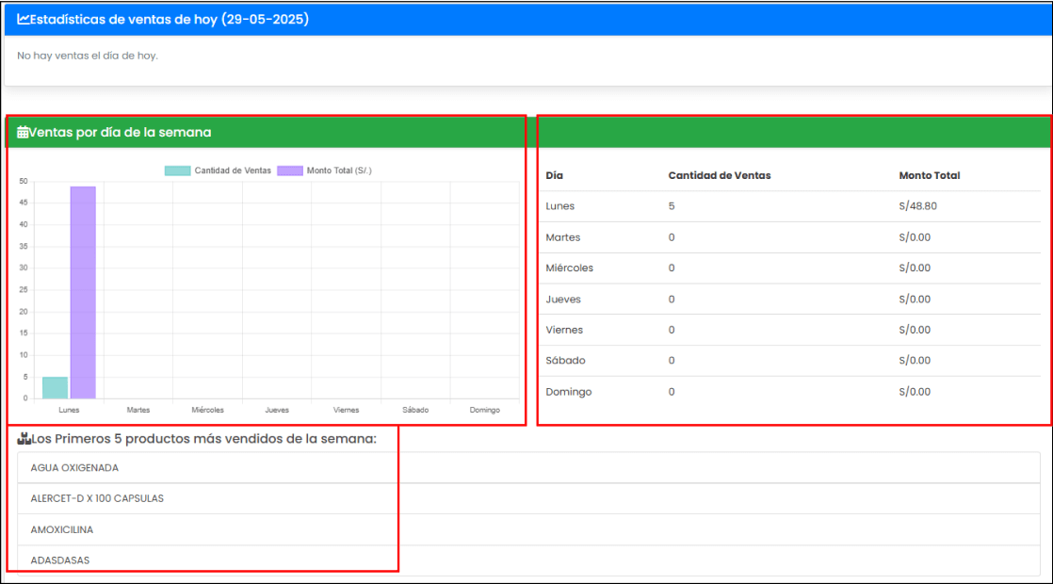The width and height of the screenshot is (1053, 584).
Task: Choose AMOXICILINA from top products list
Action: click(x=62, y=529)
